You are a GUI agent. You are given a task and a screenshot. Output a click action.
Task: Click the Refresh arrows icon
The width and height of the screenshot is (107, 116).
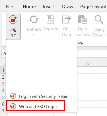click(34, 20)
